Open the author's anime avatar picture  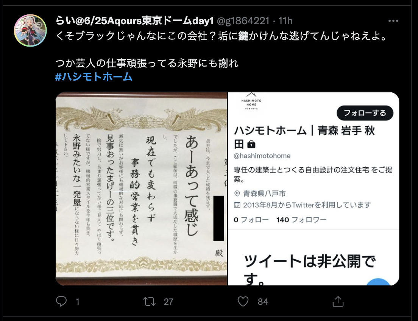(x=30, y=30)
